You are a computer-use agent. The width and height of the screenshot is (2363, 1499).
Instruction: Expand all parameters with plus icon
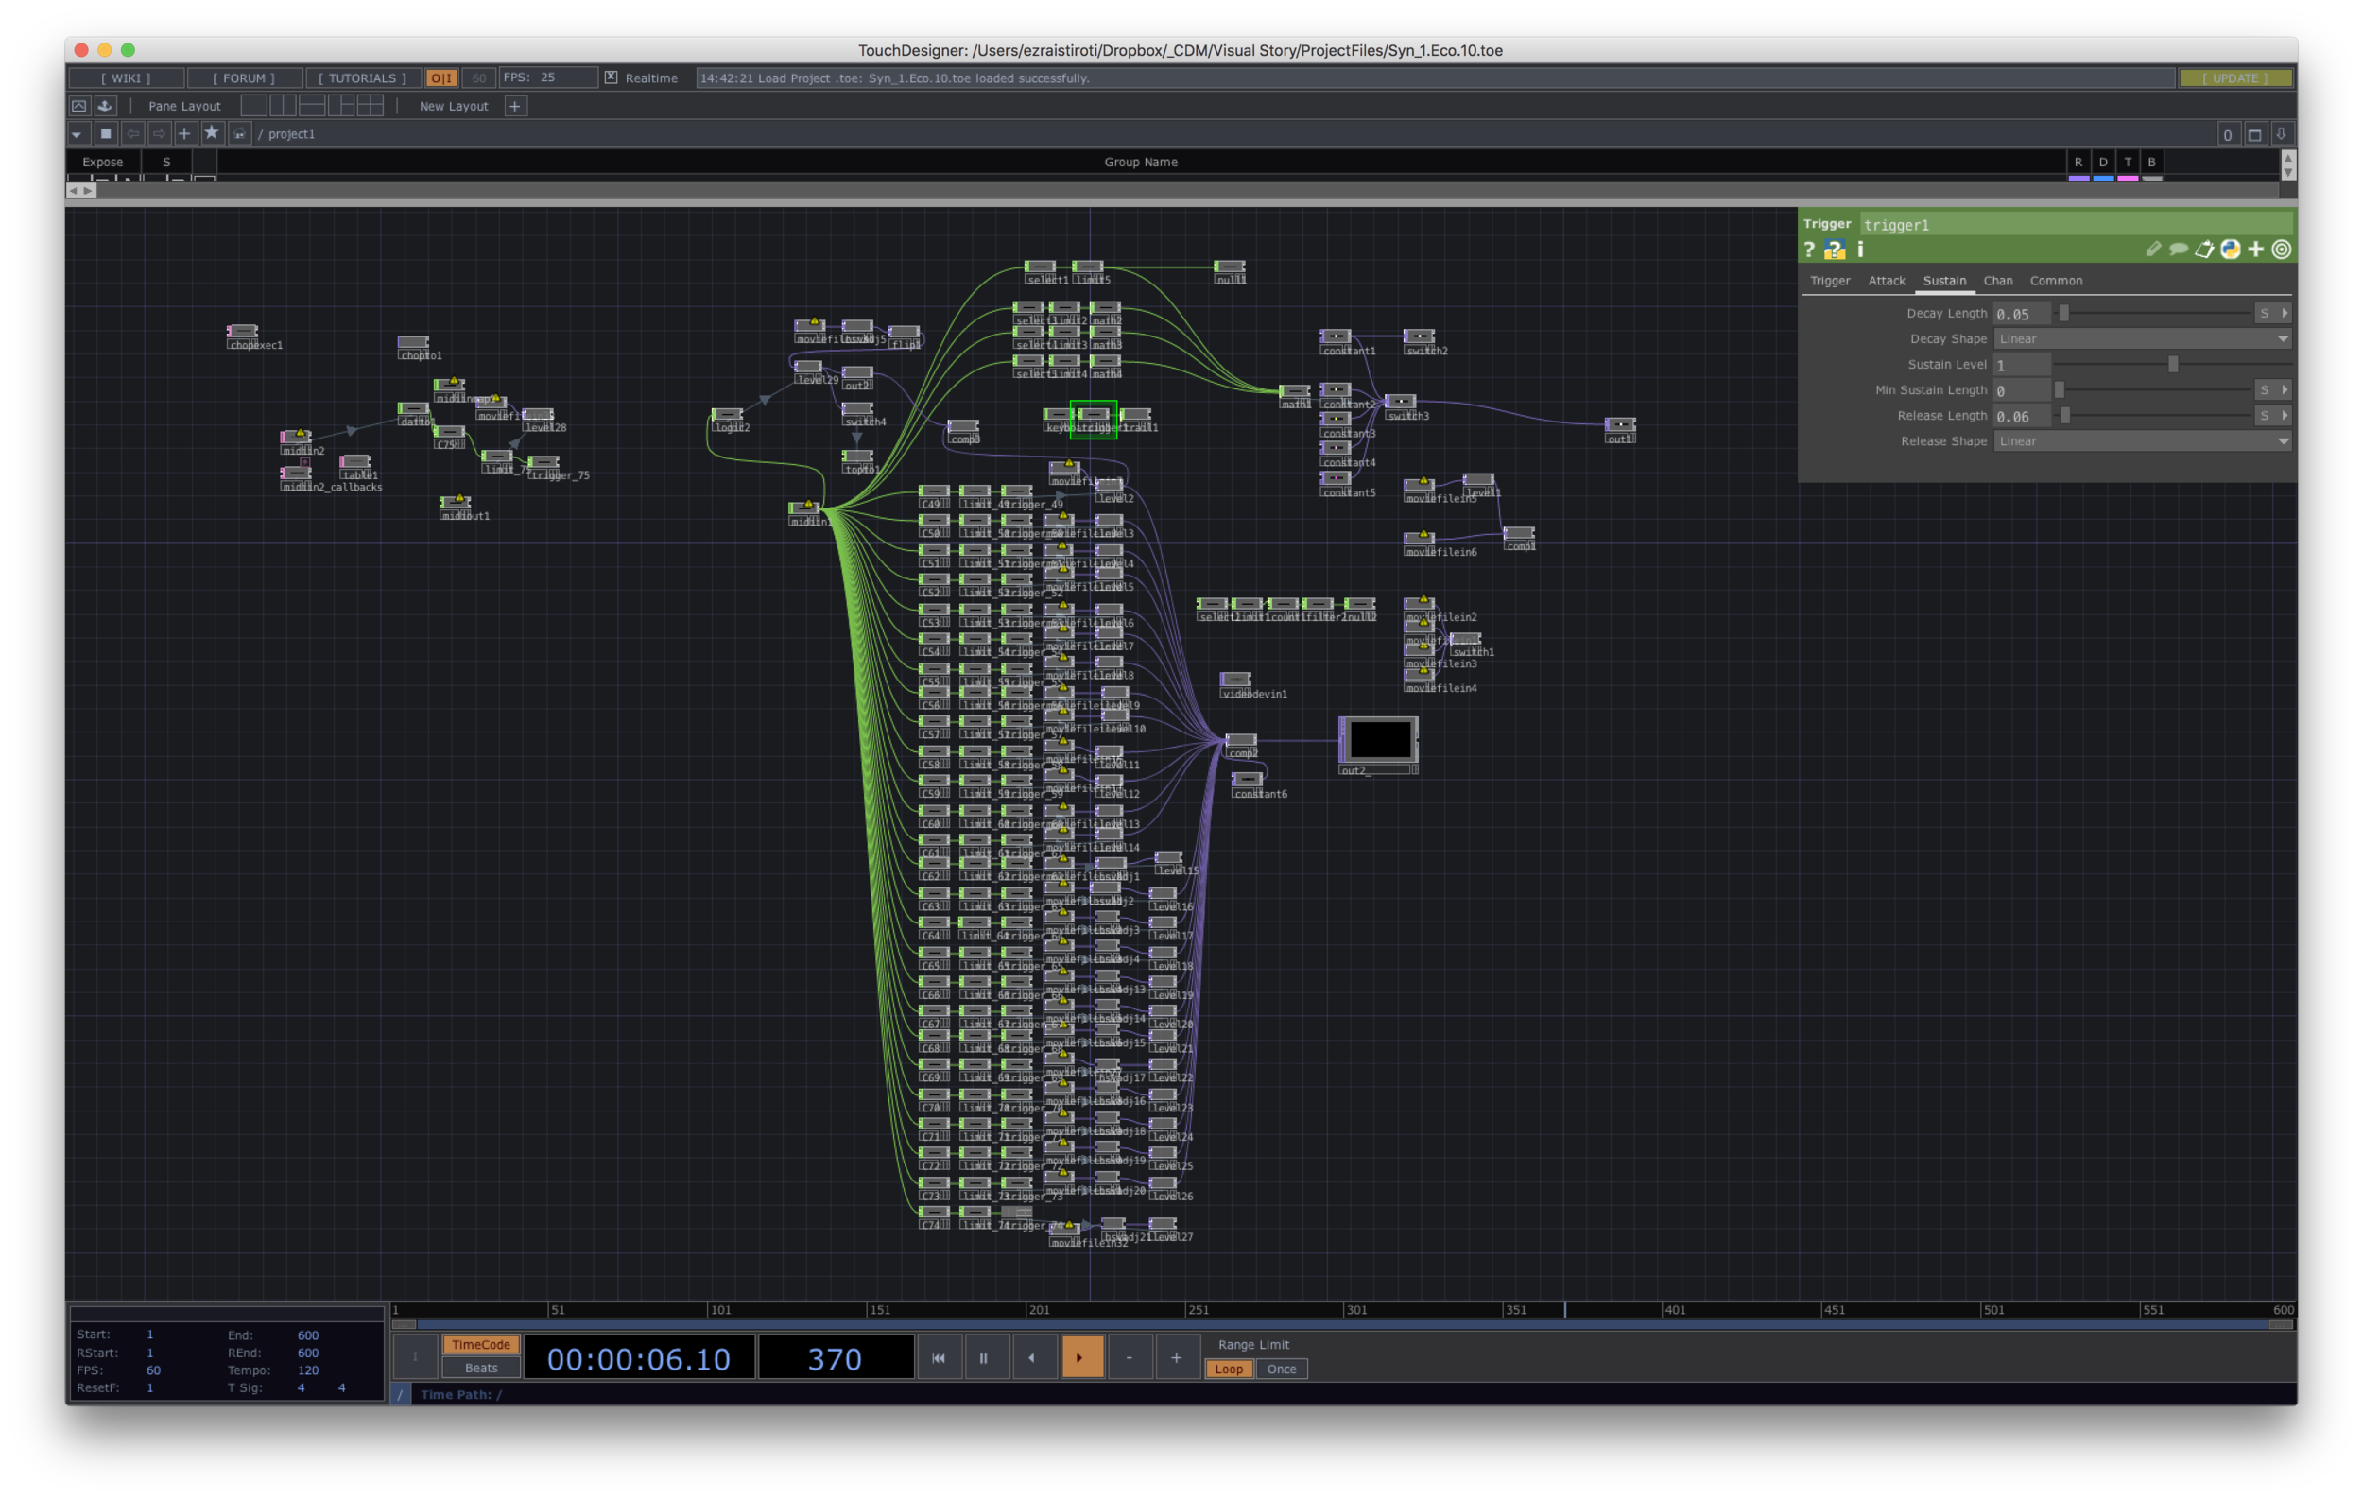coord(2256,250)
